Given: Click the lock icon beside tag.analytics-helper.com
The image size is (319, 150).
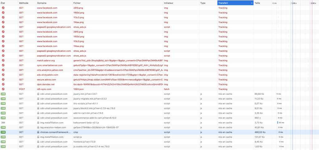Looking at the screenshot, I should (38, 127).
